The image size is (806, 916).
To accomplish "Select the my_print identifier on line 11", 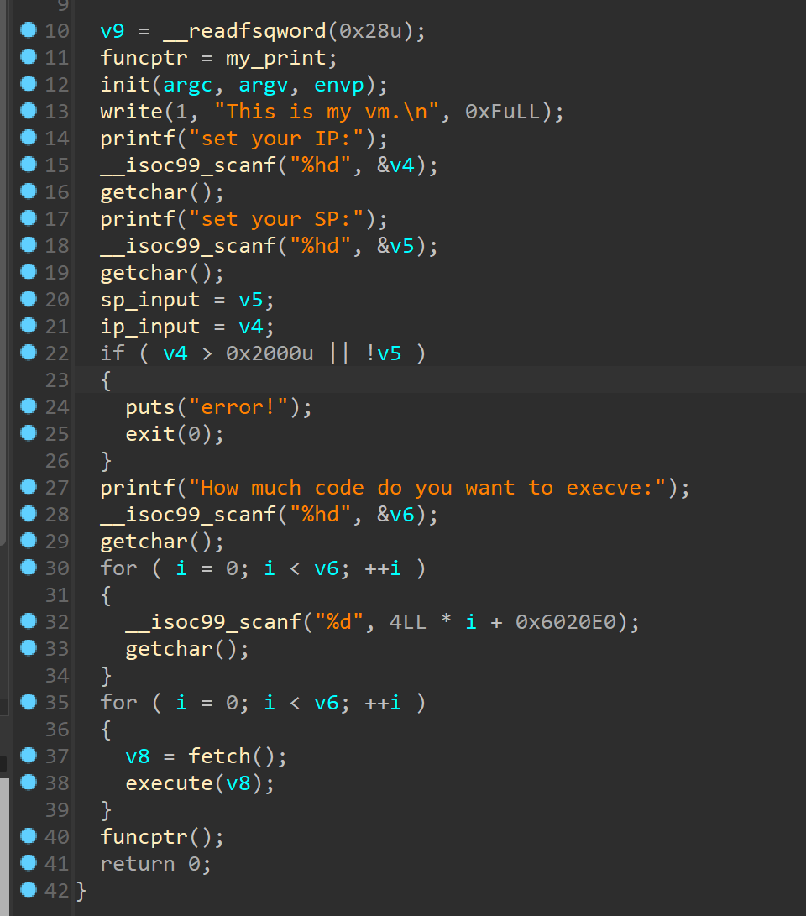I will [275, 59].
